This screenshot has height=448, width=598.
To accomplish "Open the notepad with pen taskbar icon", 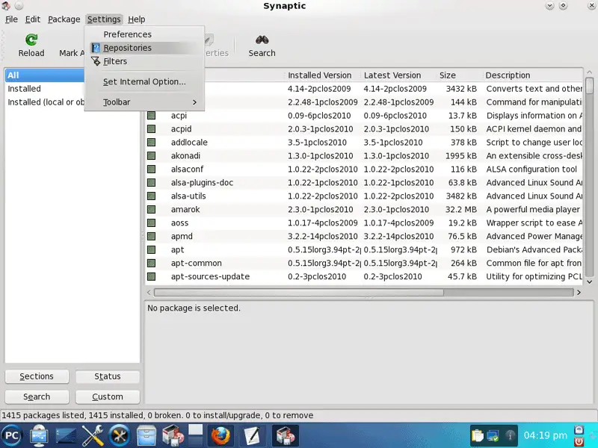I will 252,436.
